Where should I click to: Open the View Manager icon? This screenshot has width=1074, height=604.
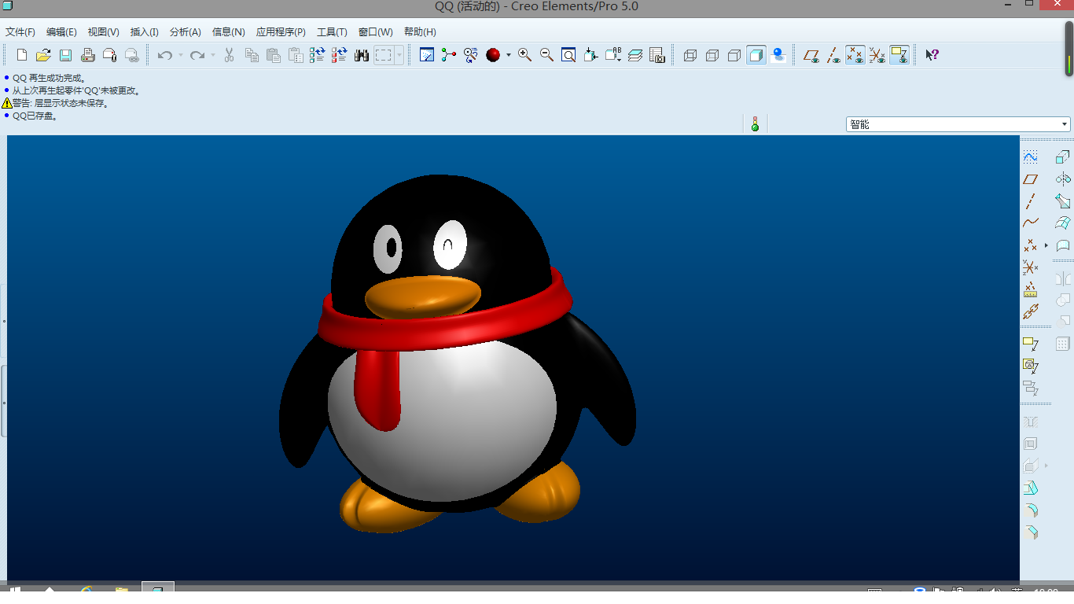(x=657, y=55)
